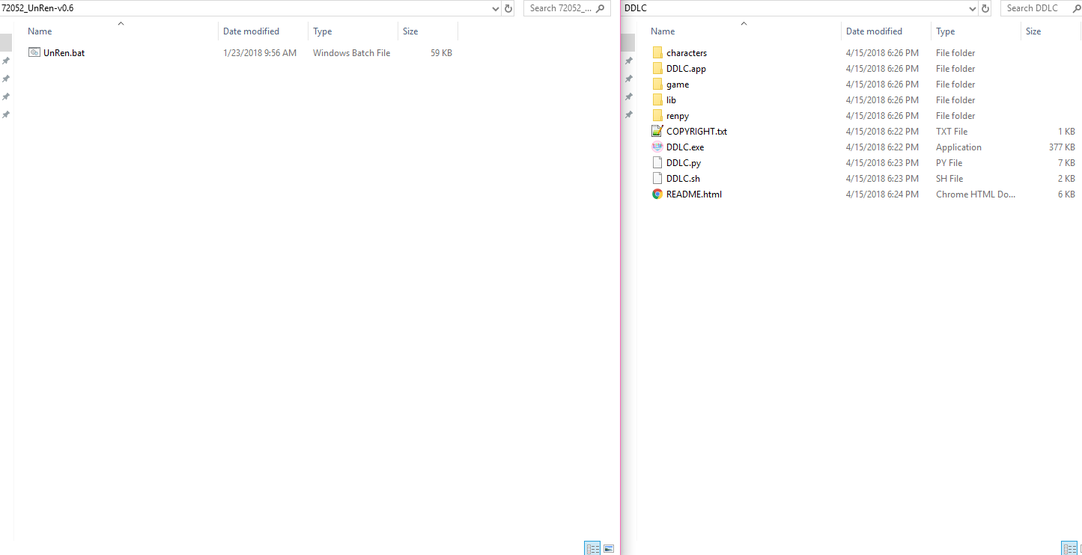Viewport: 1082px width, 555px height.
Task: Refresh the DDLC folder window
Action: [985, 8]
